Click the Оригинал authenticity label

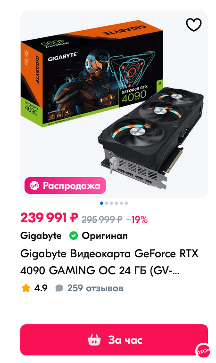(x=105, y=236)
